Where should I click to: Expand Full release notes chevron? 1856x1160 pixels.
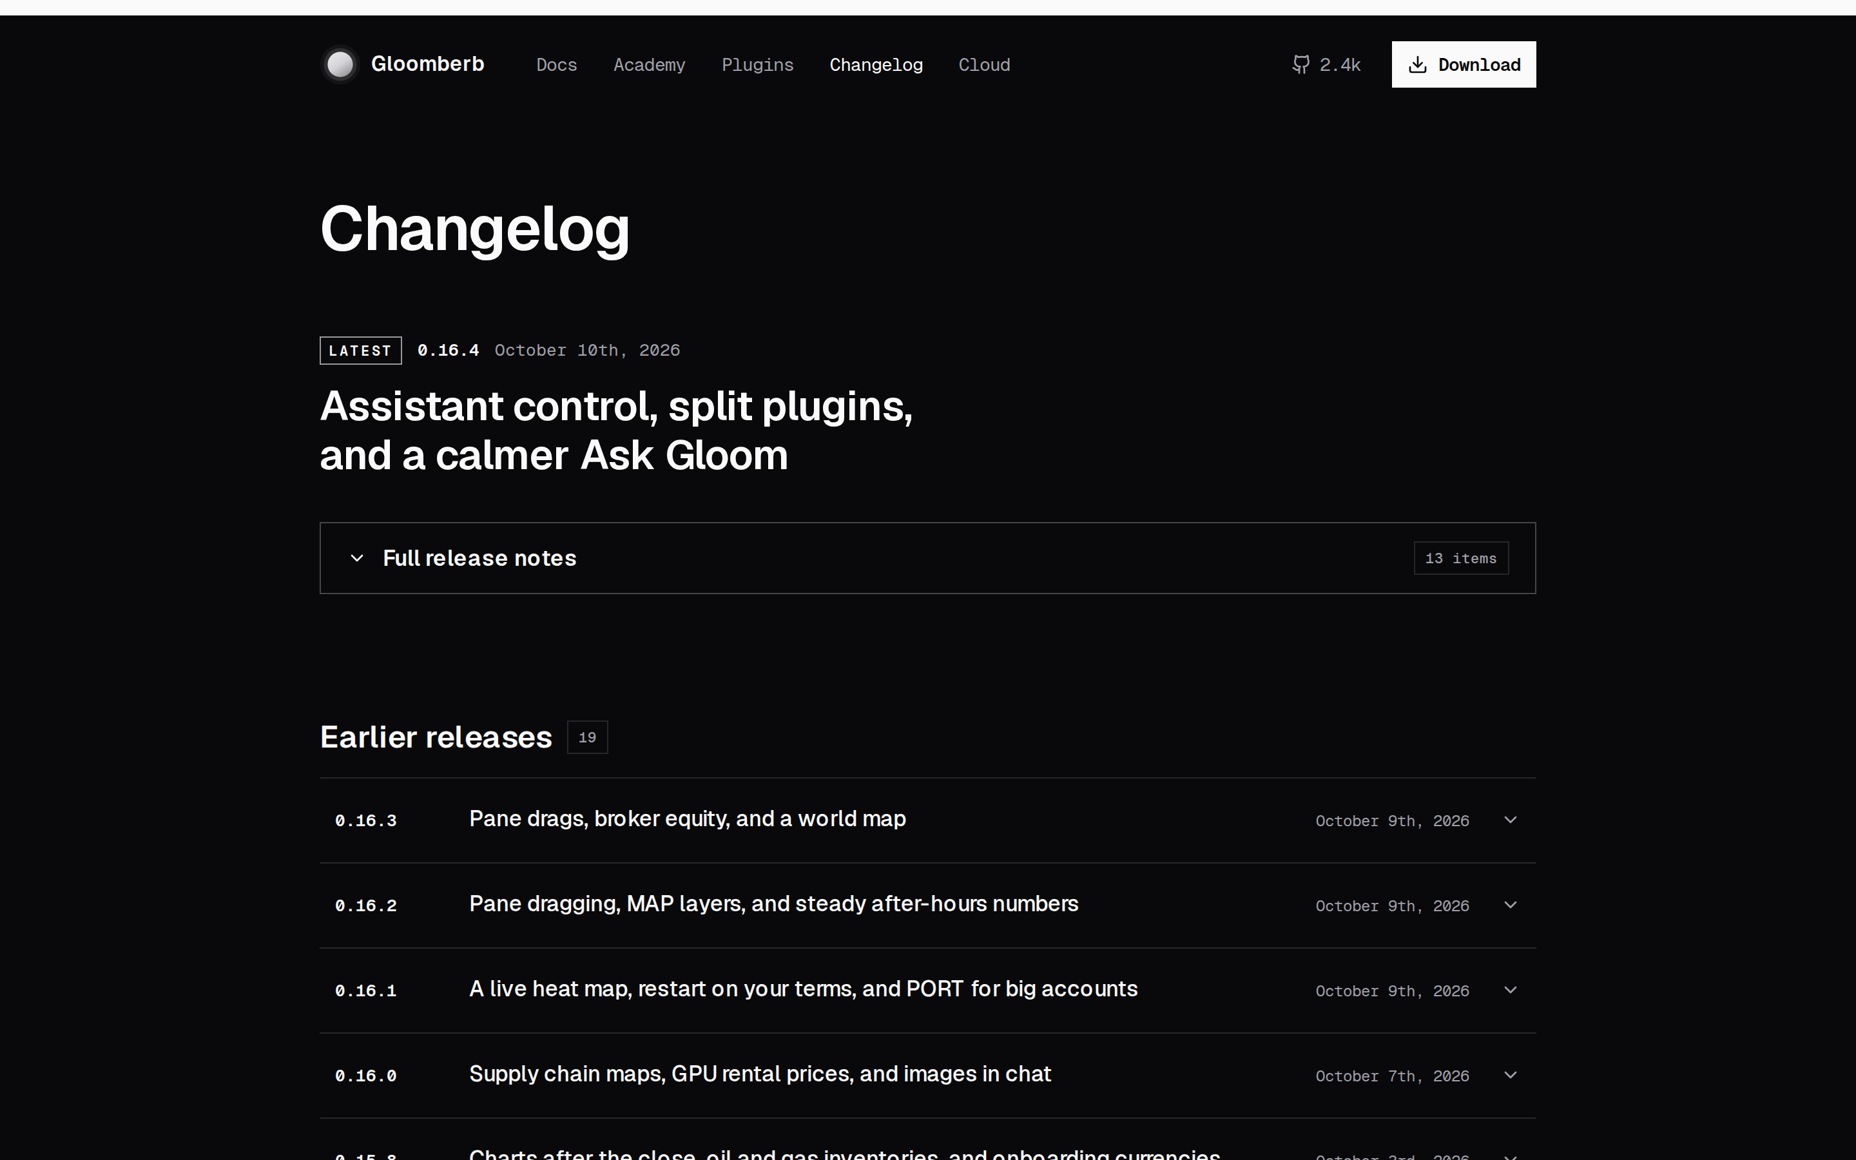[356, 557]
